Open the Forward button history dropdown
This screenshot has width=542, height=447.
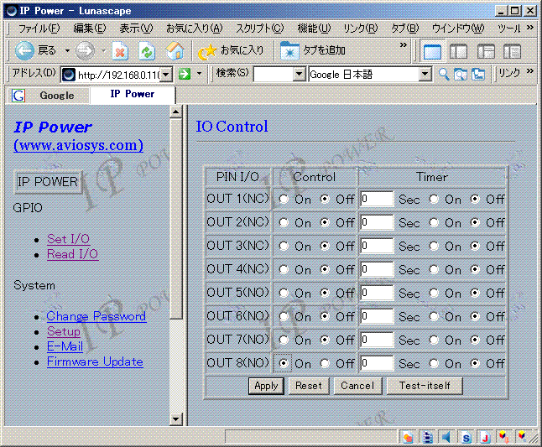pyautogui.click(x=103, y=51)
